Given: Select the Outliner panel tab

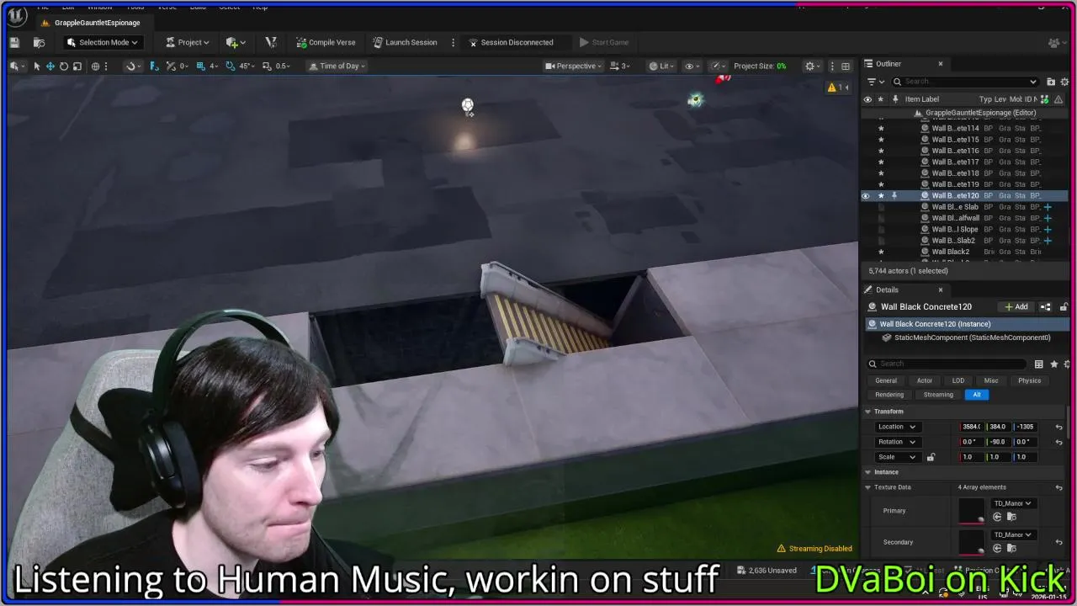Looking at the screenshot, I should coord(888,64).
